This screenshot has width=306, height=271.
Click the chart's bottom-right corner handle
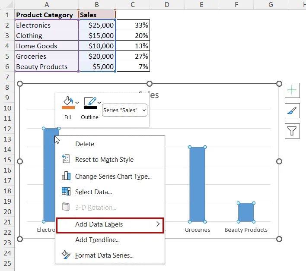point(279,239)
